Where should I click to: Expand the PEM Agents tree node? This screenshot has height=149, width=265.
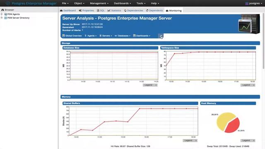[2, 14]
